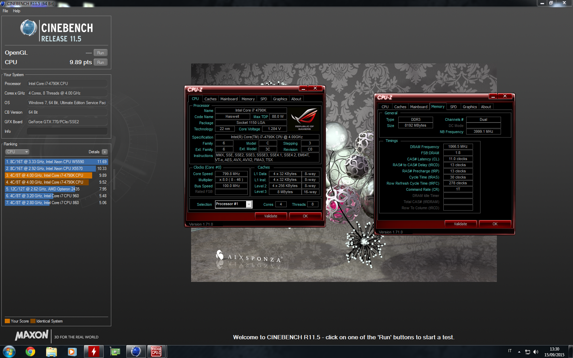Run the OpenGL benchmark
This screenshot has width=573, height=358.
tap(100, 53)
